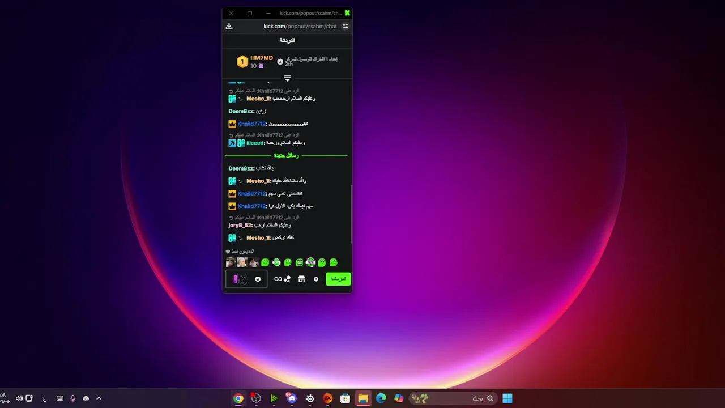The width and height of the screenshot is (725, 408).
Task: Open the Windows Start menu
Action: (507, 398)
